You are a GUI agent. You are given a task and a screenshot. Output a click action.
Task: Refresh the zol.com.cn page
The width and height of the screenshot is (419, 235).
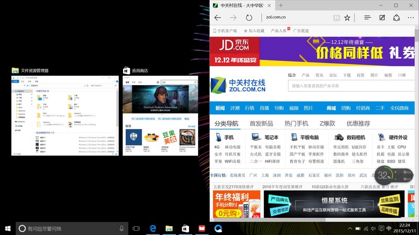point(249,18)
